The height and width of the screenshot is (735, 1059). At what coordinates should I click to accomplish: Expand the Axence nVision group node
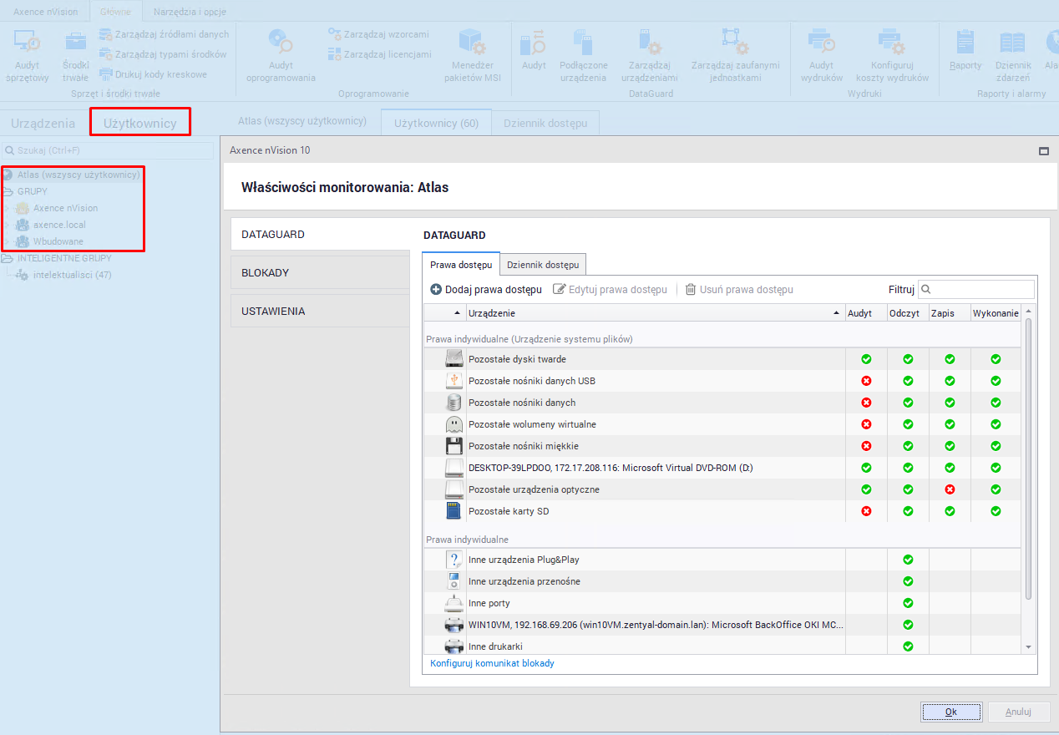pyautogui.click(x=8, y=208)
